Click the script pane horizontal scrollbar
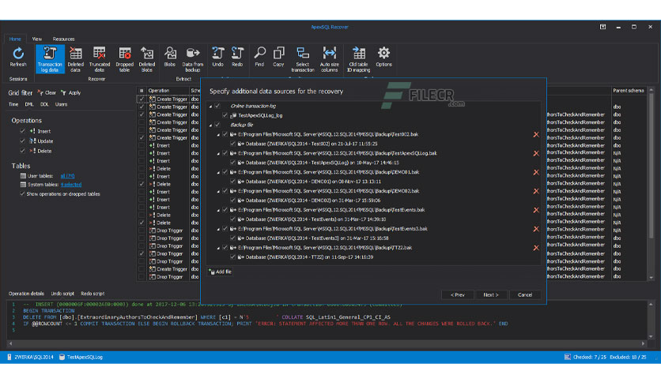Image resolution: width=661 pixels, height=382 pixels. coord(327,343)
